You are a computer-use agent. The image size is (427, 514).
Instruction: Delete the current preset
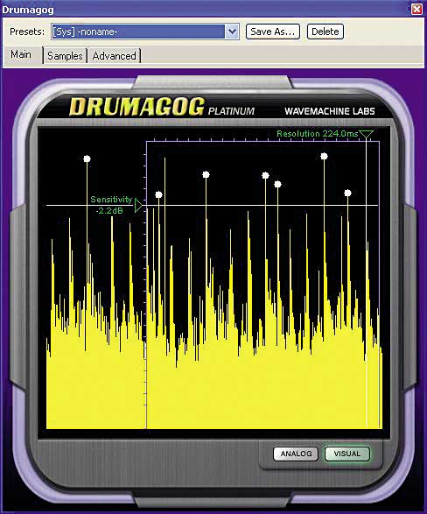click(x=325, y=32)
